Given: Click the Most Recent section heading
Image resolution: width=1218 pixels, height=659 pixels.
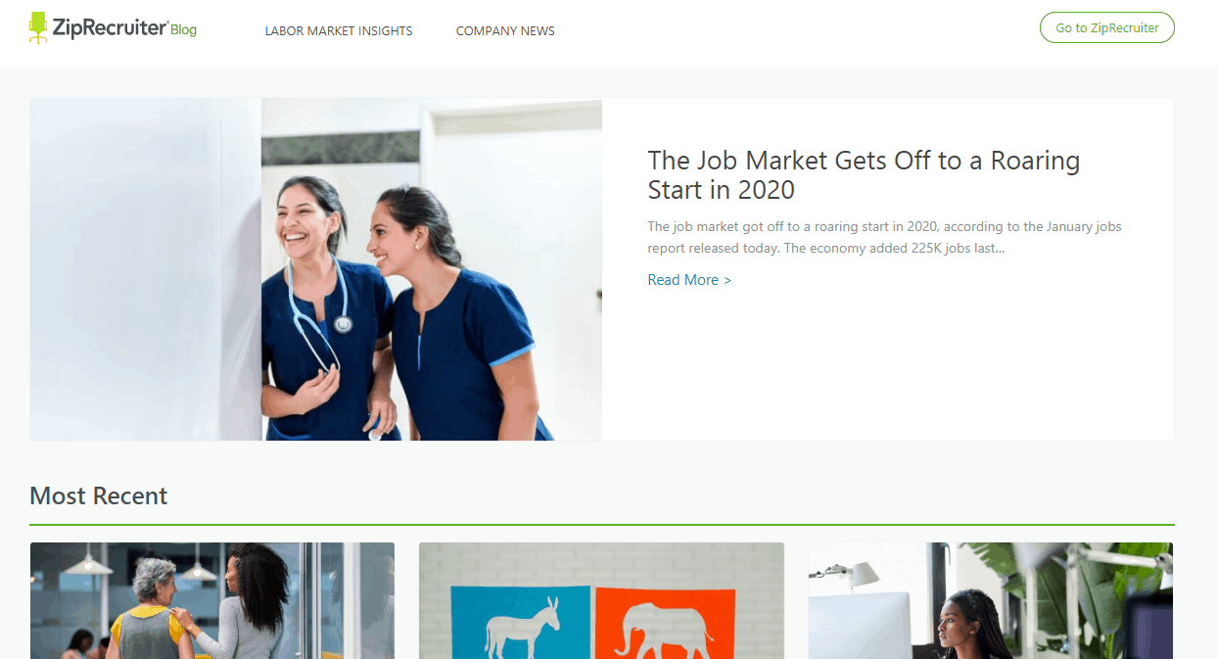Looking at the screenshot, I should pos(99,495).
